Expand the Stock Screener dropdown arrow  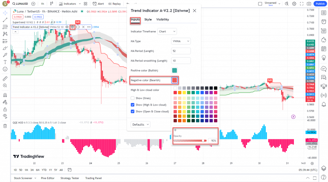[x=35, y=178]
